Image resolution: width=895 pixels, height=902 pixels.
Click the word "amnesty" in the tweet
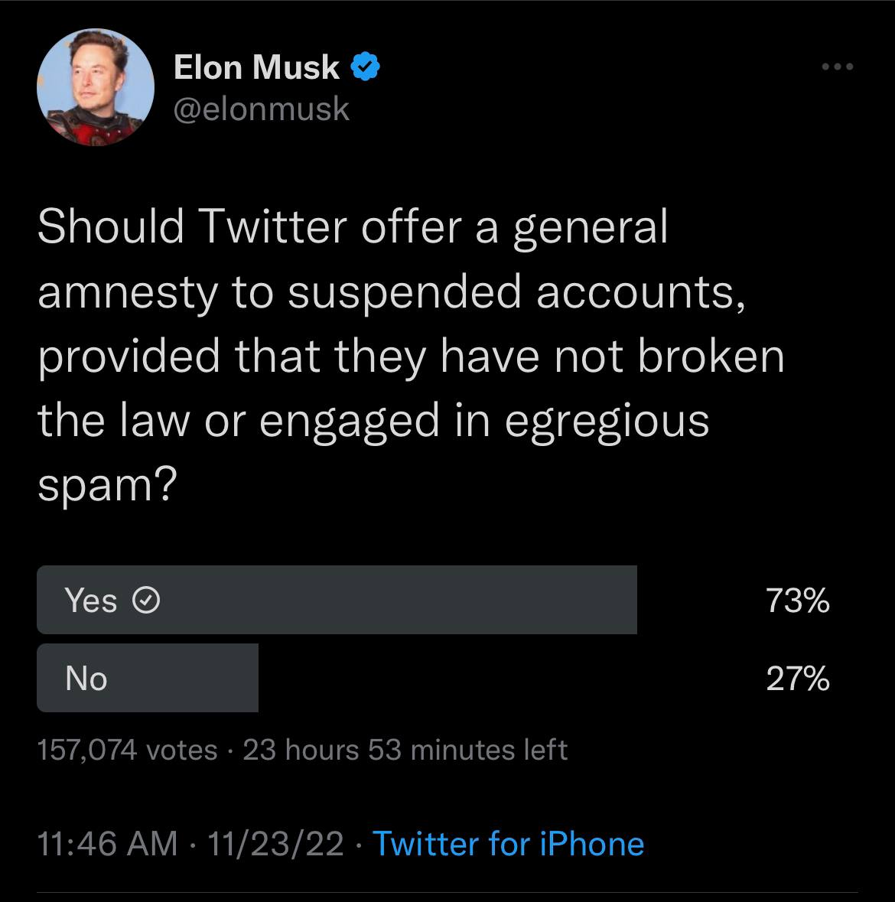[x=127, y=293]
